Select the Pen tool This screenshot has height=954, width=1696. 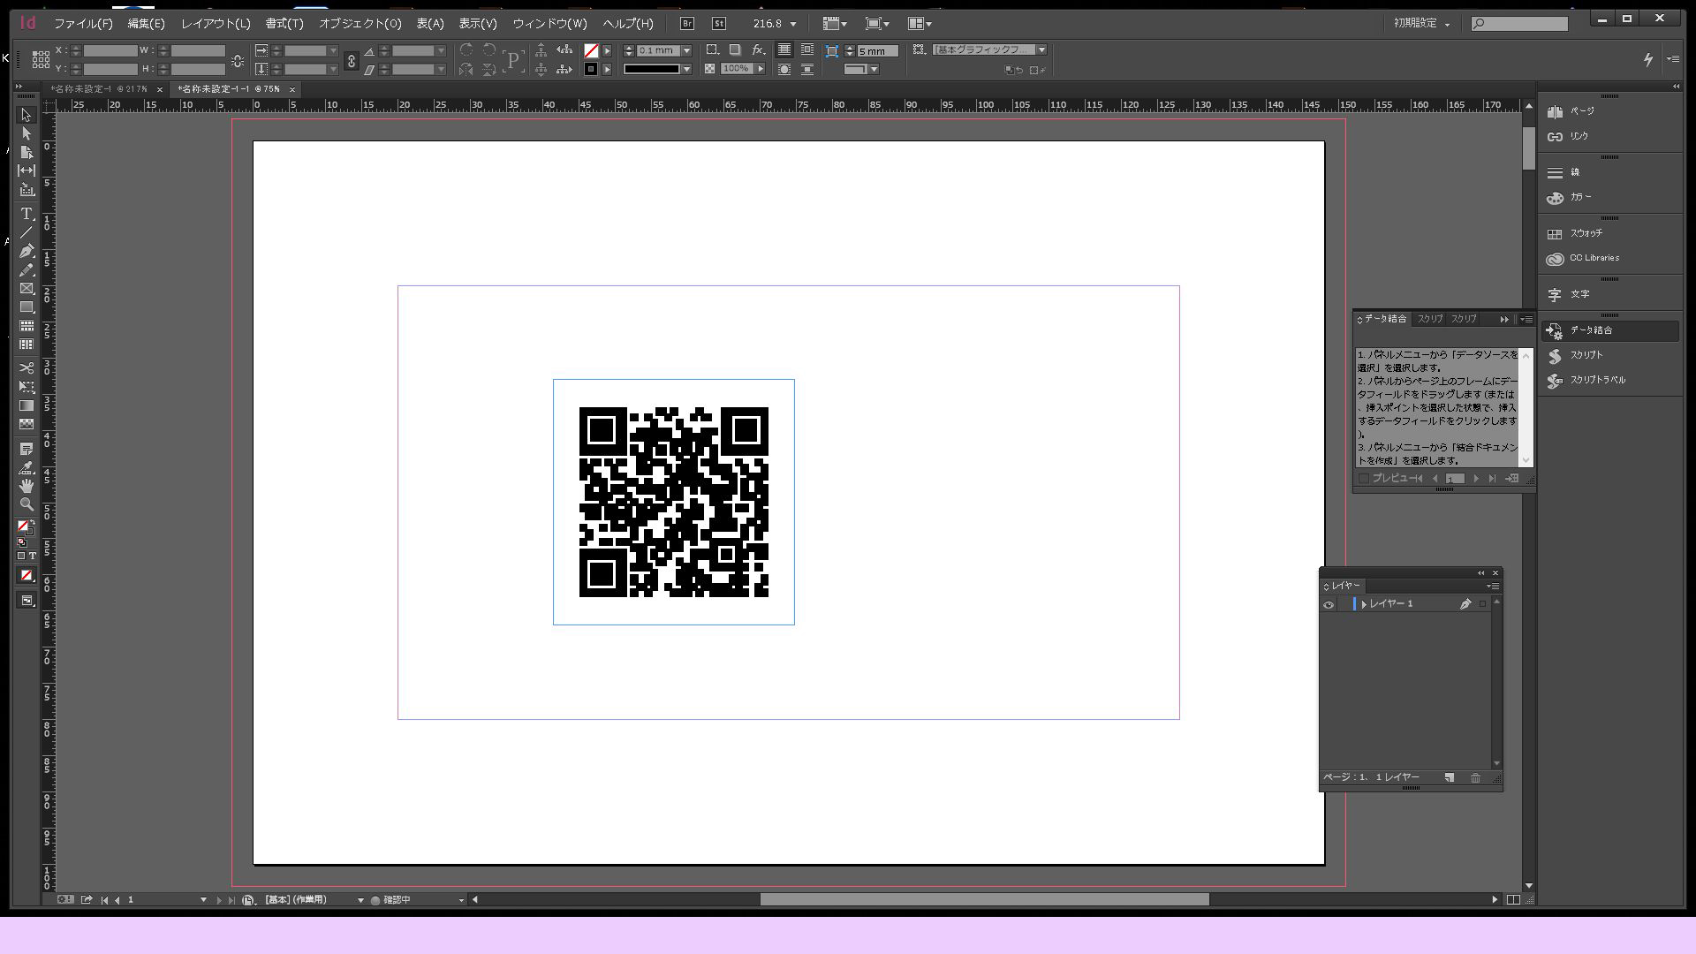pos(26,251)
